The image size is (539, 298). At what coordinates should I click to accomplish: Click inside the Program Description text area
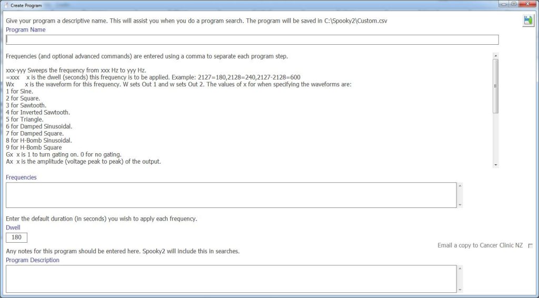coord(231,279)
